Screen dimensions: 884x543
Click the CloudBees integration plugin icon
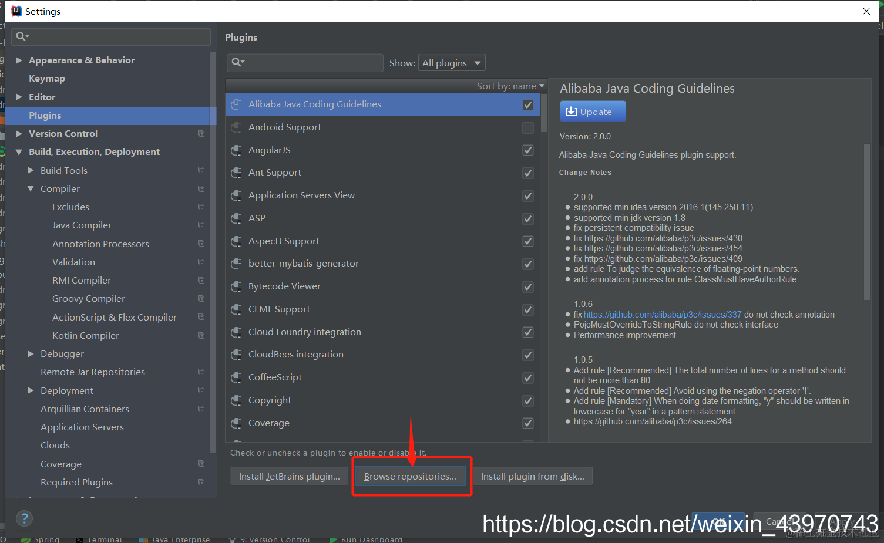pos(236,355)
